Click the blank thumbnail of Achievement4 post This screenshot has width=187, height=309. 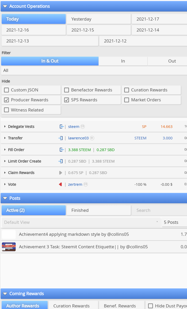(x=9, y=234)
